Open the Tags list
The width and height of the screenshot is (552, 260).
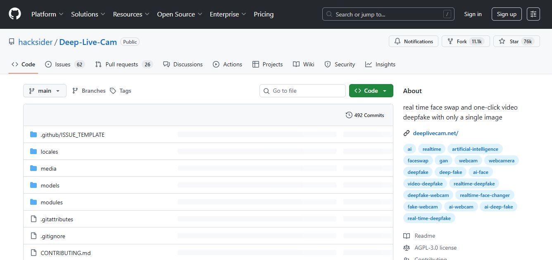[121, 91]
